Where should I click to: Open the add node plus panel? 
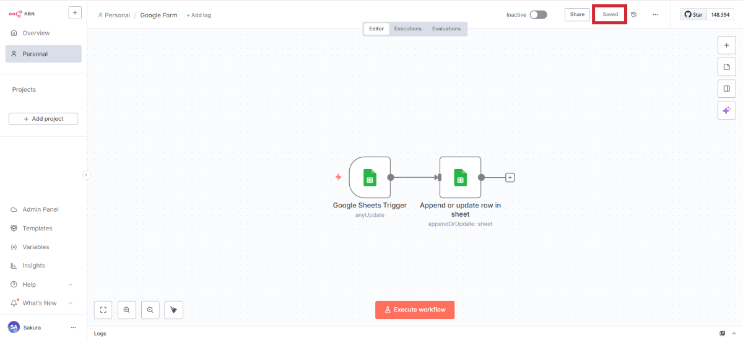tap(726, 45)
